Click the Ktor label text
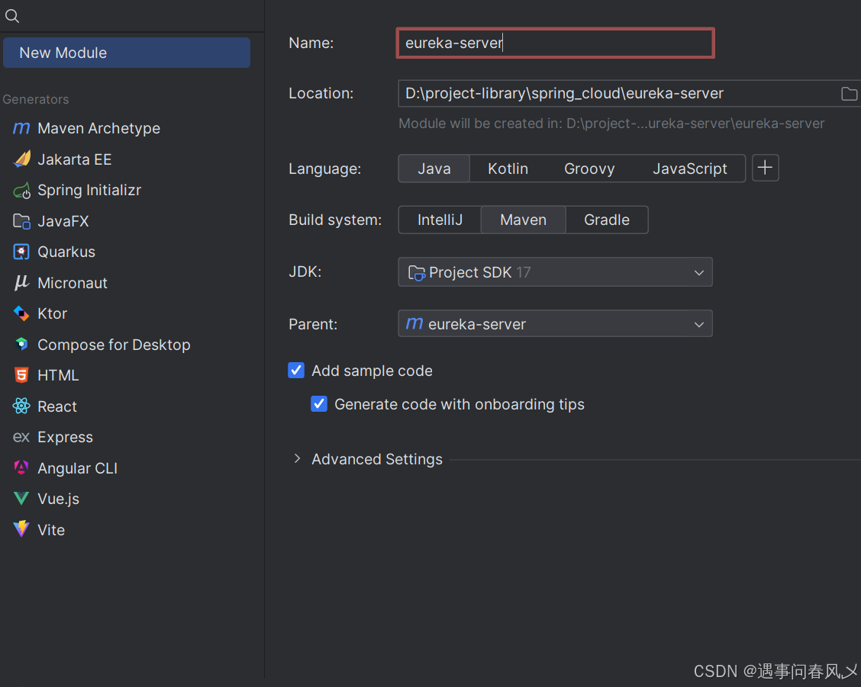The height and width of the screenshot is (687, 861). point(52,314)
